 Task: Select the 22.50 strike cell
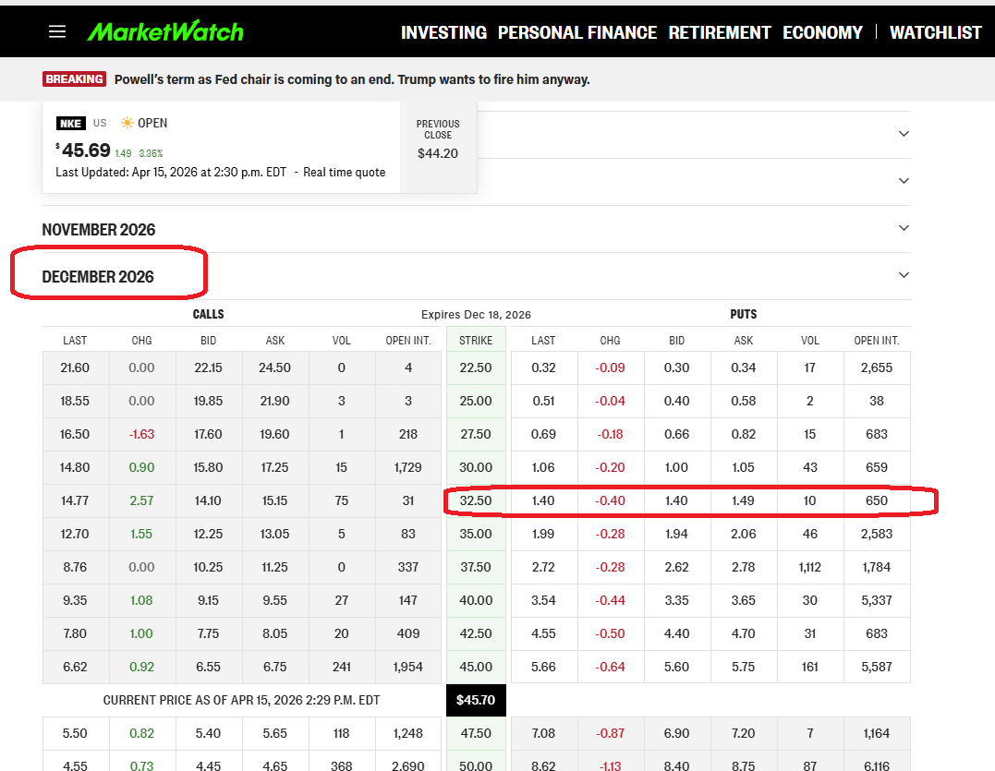[476, 367]
